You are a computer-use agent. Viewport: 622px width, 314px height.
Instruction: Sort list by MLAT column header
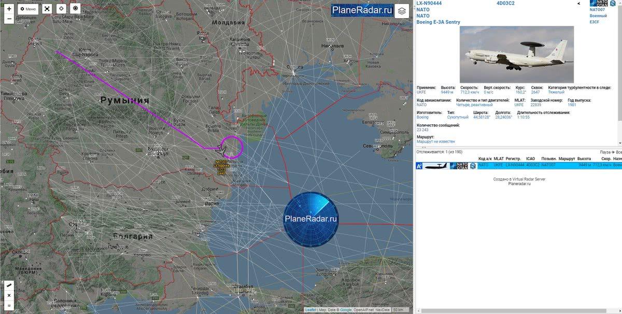click(498, 159)
